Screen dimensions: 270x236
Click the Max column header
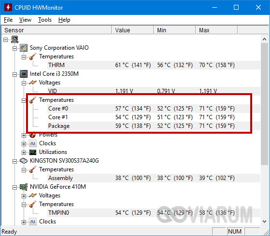point(217,30)
